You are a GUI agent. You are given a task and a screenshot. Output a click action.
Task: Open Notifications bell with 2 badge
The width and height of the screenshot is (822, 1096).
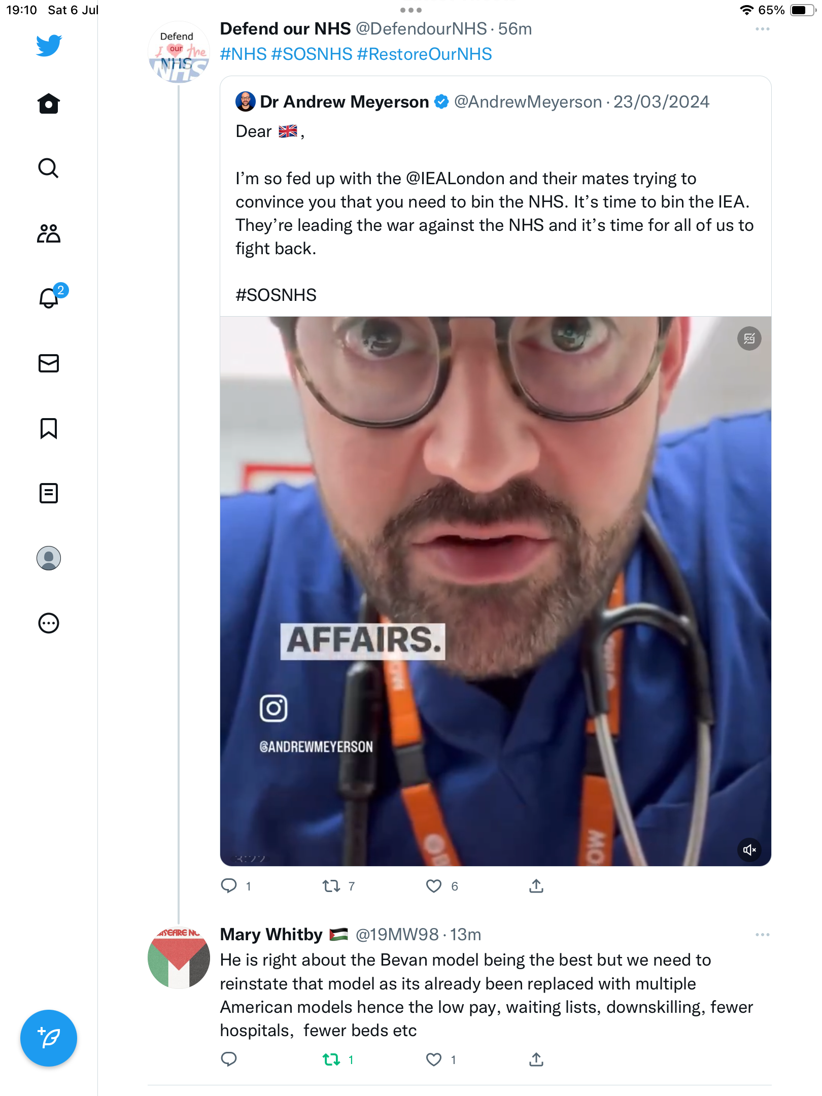click(49, 298)
